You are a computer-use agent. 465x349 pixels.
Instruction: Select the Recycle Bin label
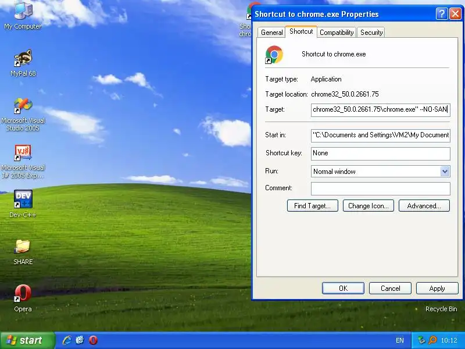[441, 309]
